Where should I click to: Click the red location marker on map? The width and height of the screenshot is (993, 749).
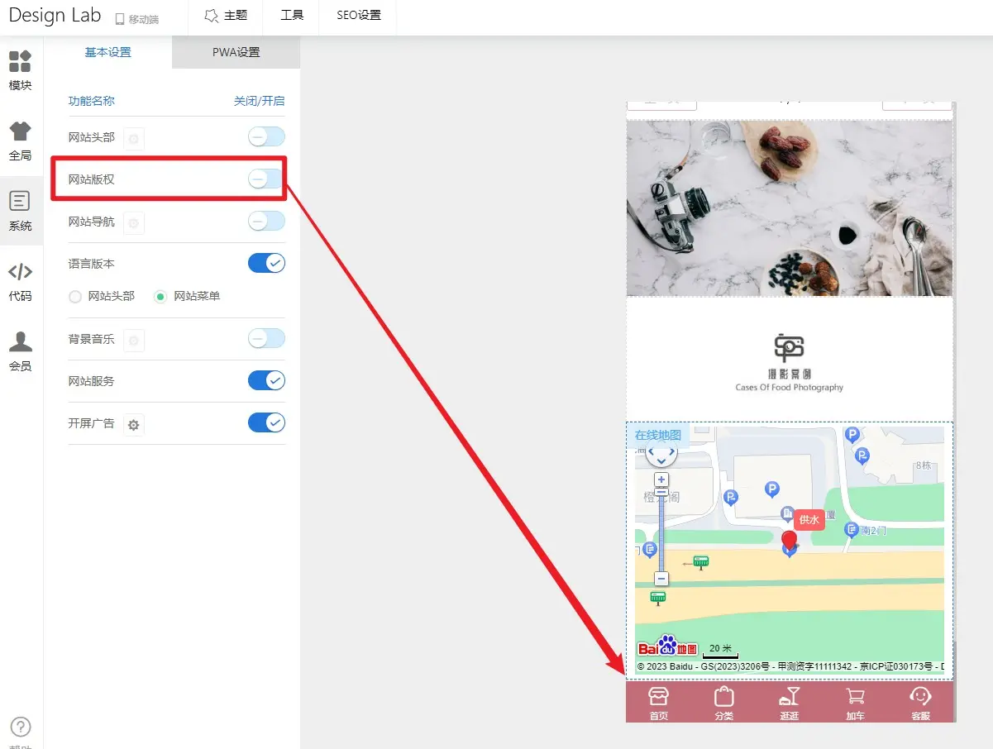pyautogui.click(x=790, y=541)
